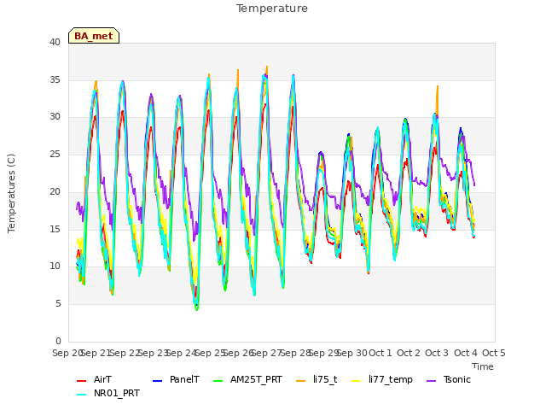The width and height of the screenshot is (546, 410).
Task: Click the blue PanelT color marker
Action: 157,381
